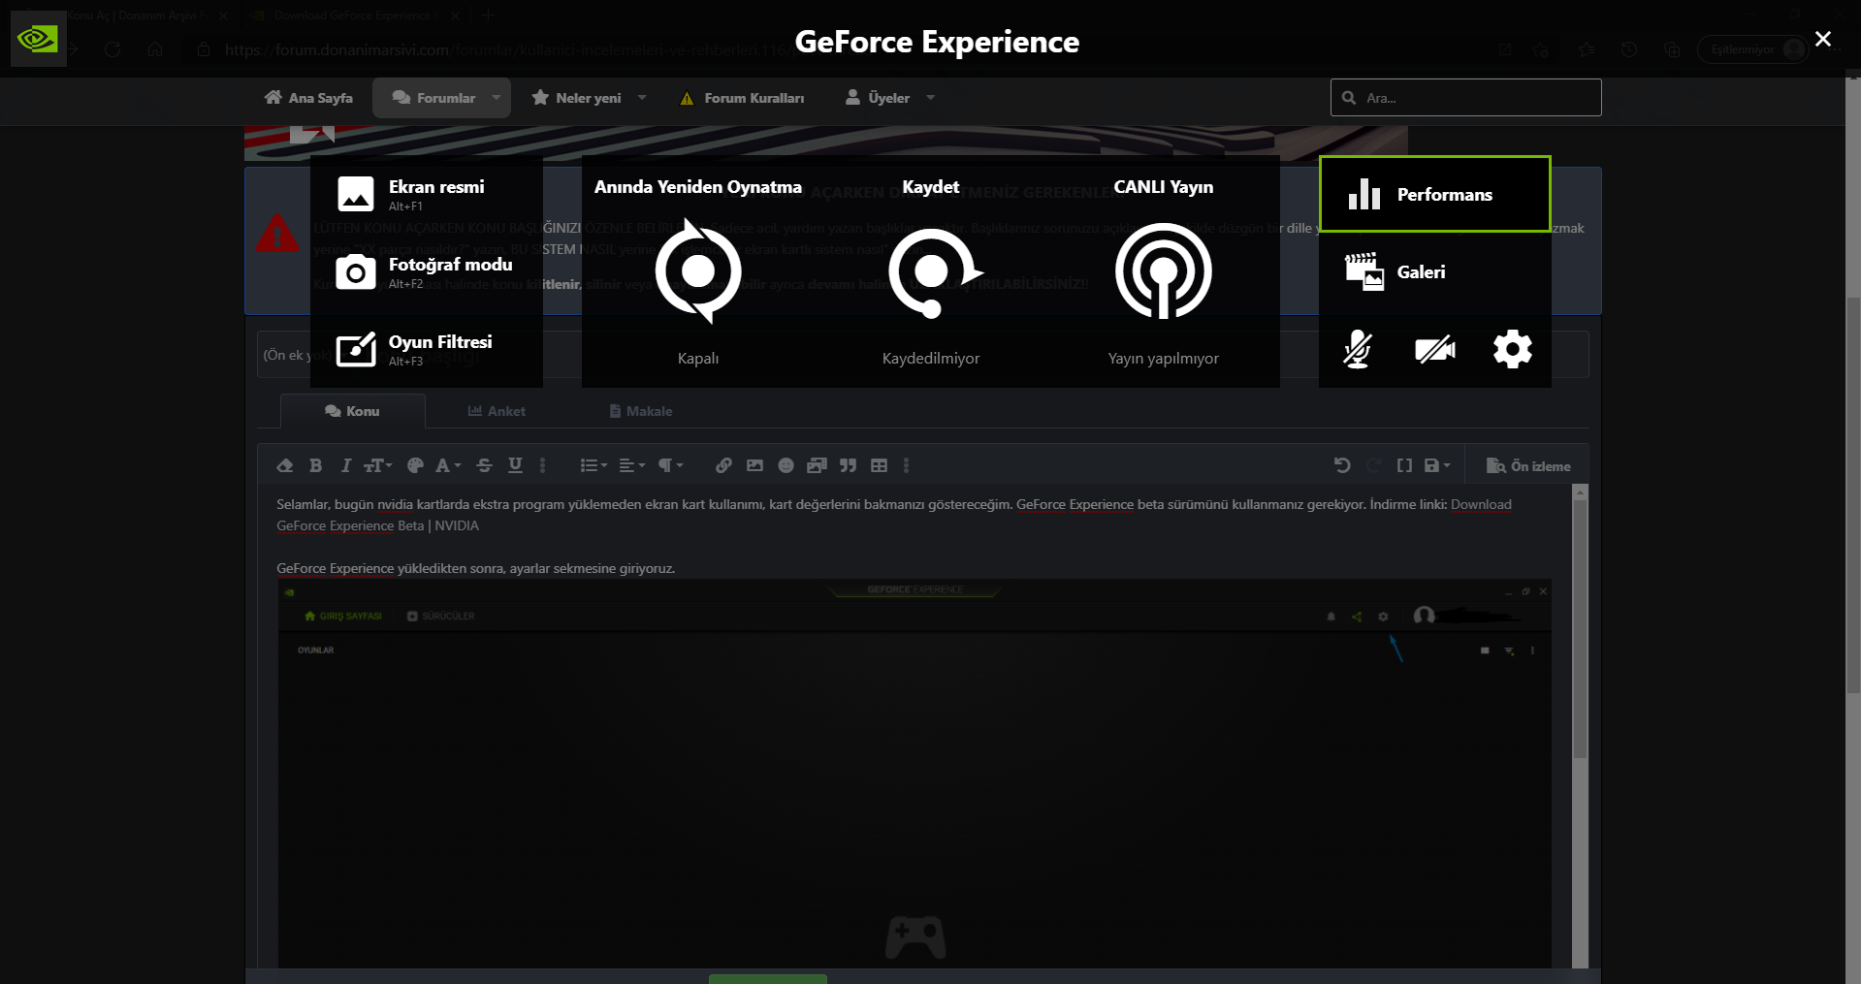Take a screenshot with Ekran resmi
This screenshot has width=1861, height=984.
coord(427,194)
